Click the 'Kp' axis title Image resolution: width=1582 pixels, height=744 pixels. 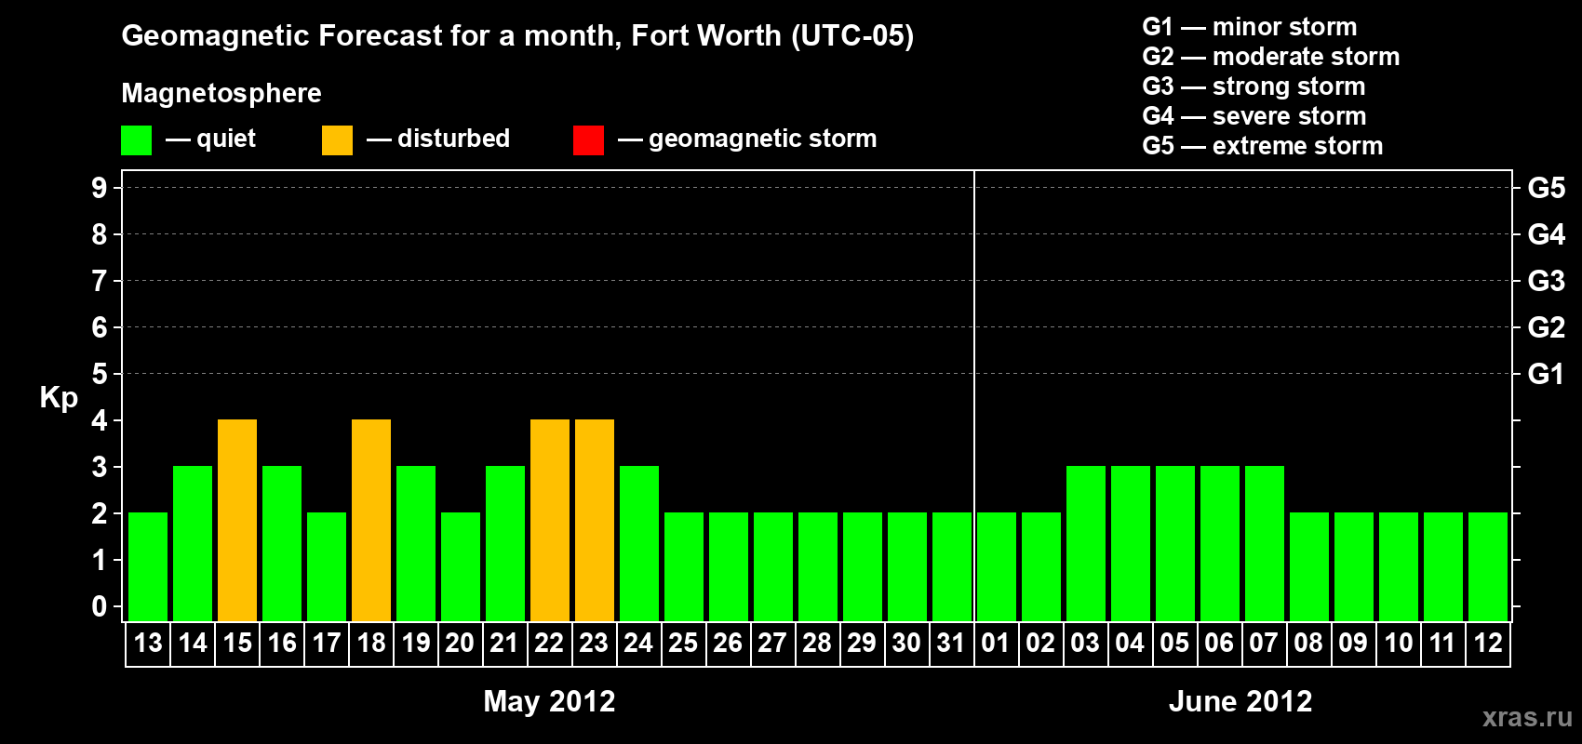tap(59, 398)
